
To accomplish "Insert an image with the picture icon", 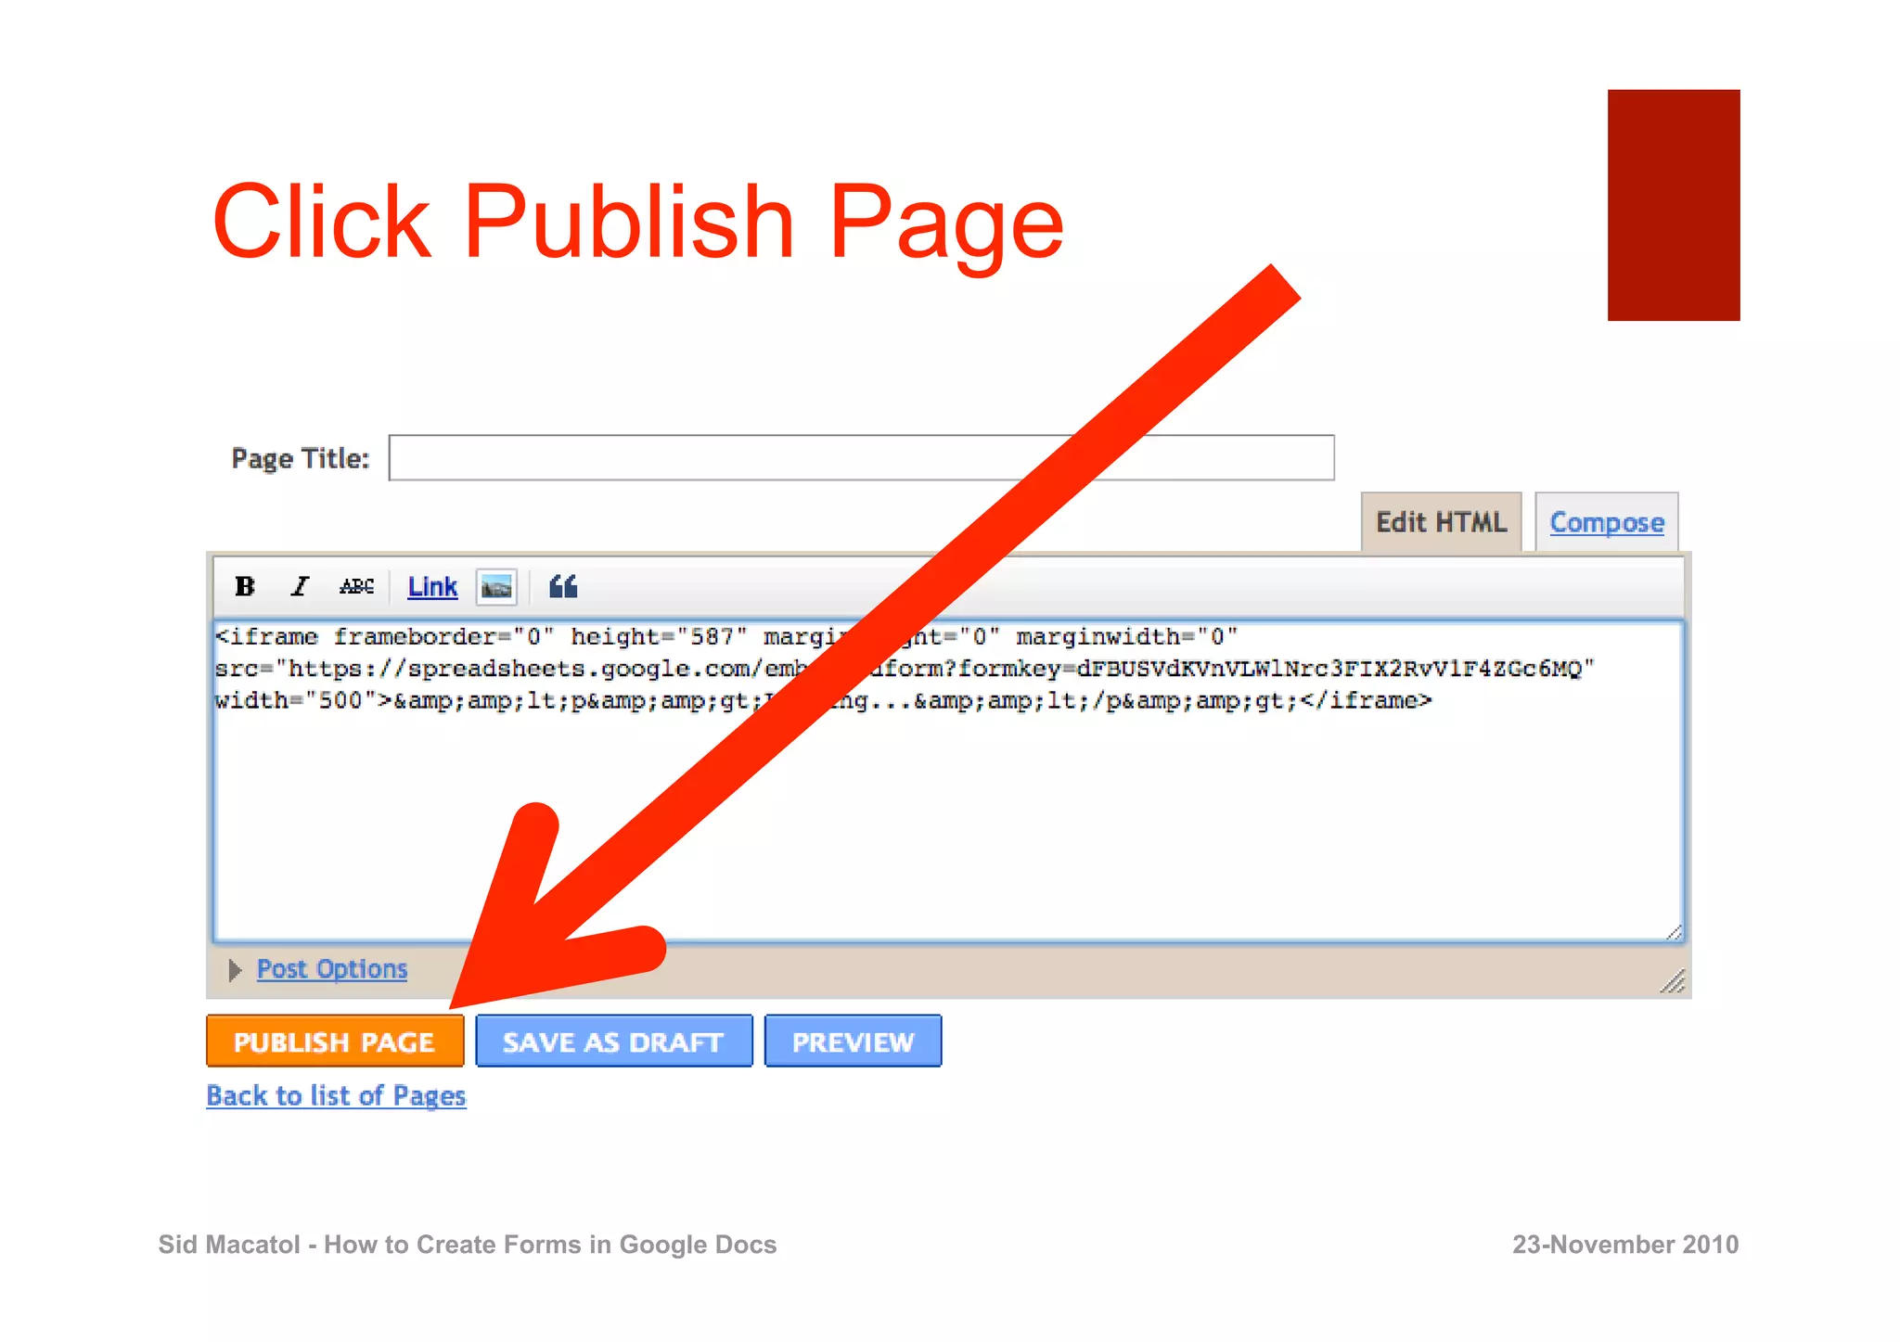I will click(x=496, y=587).
